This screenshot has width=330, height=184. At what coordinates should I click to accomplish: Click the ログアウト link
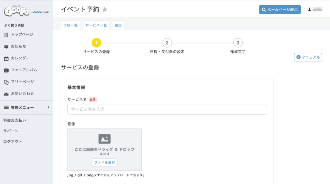13,141
